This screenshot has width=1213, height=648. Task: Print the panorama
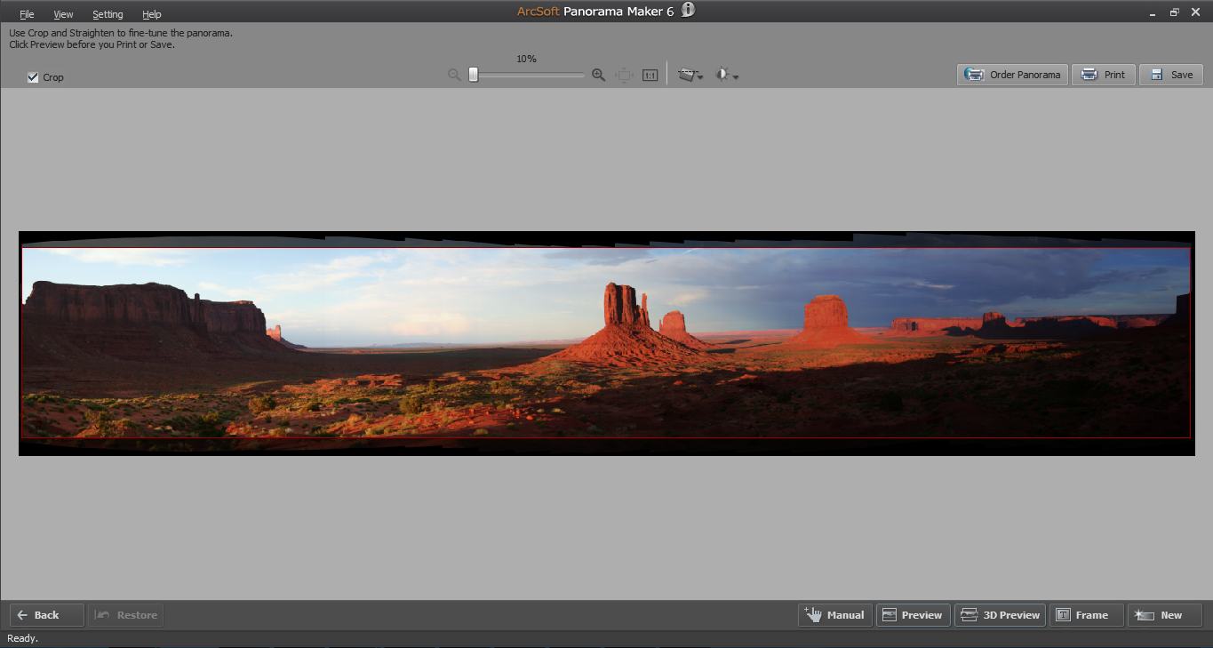(x=1104, y=75)
